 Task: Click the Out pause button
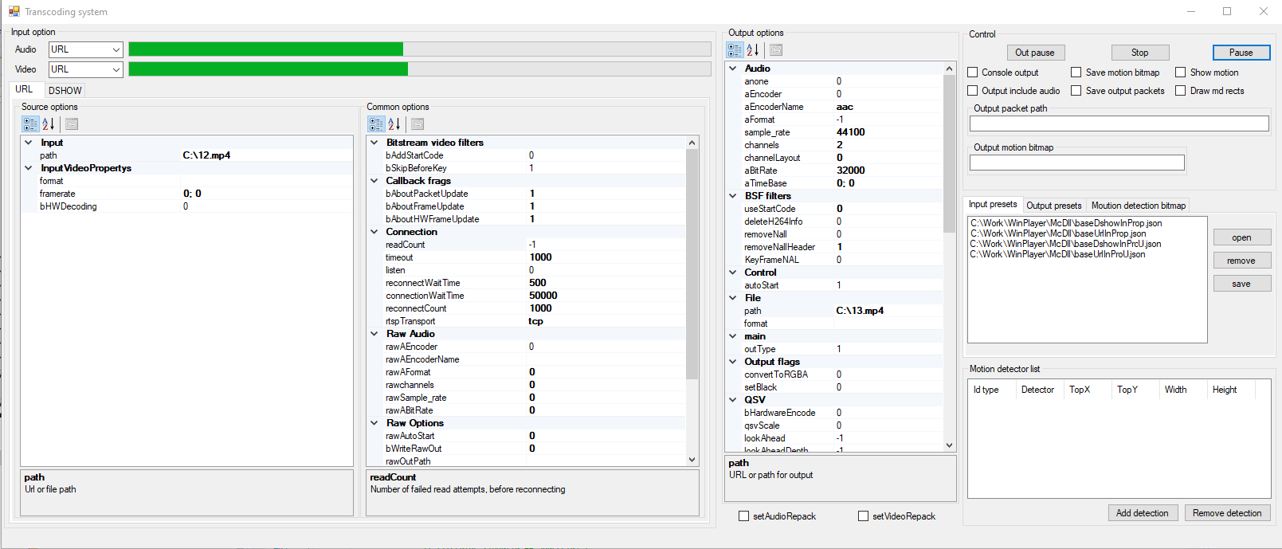(x=1034, y=53)
